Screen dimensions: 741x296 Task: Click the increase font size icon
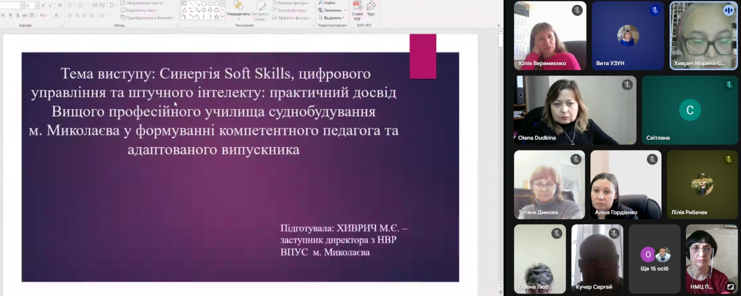click(43, 5)
